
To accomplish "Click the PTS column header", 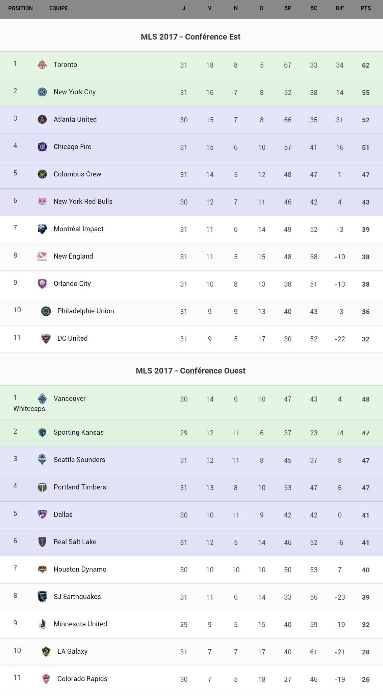I will click(365, 8).
